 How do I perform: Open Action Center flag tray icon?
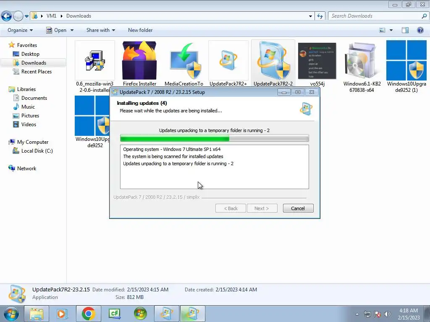click(x=378, y=314)
